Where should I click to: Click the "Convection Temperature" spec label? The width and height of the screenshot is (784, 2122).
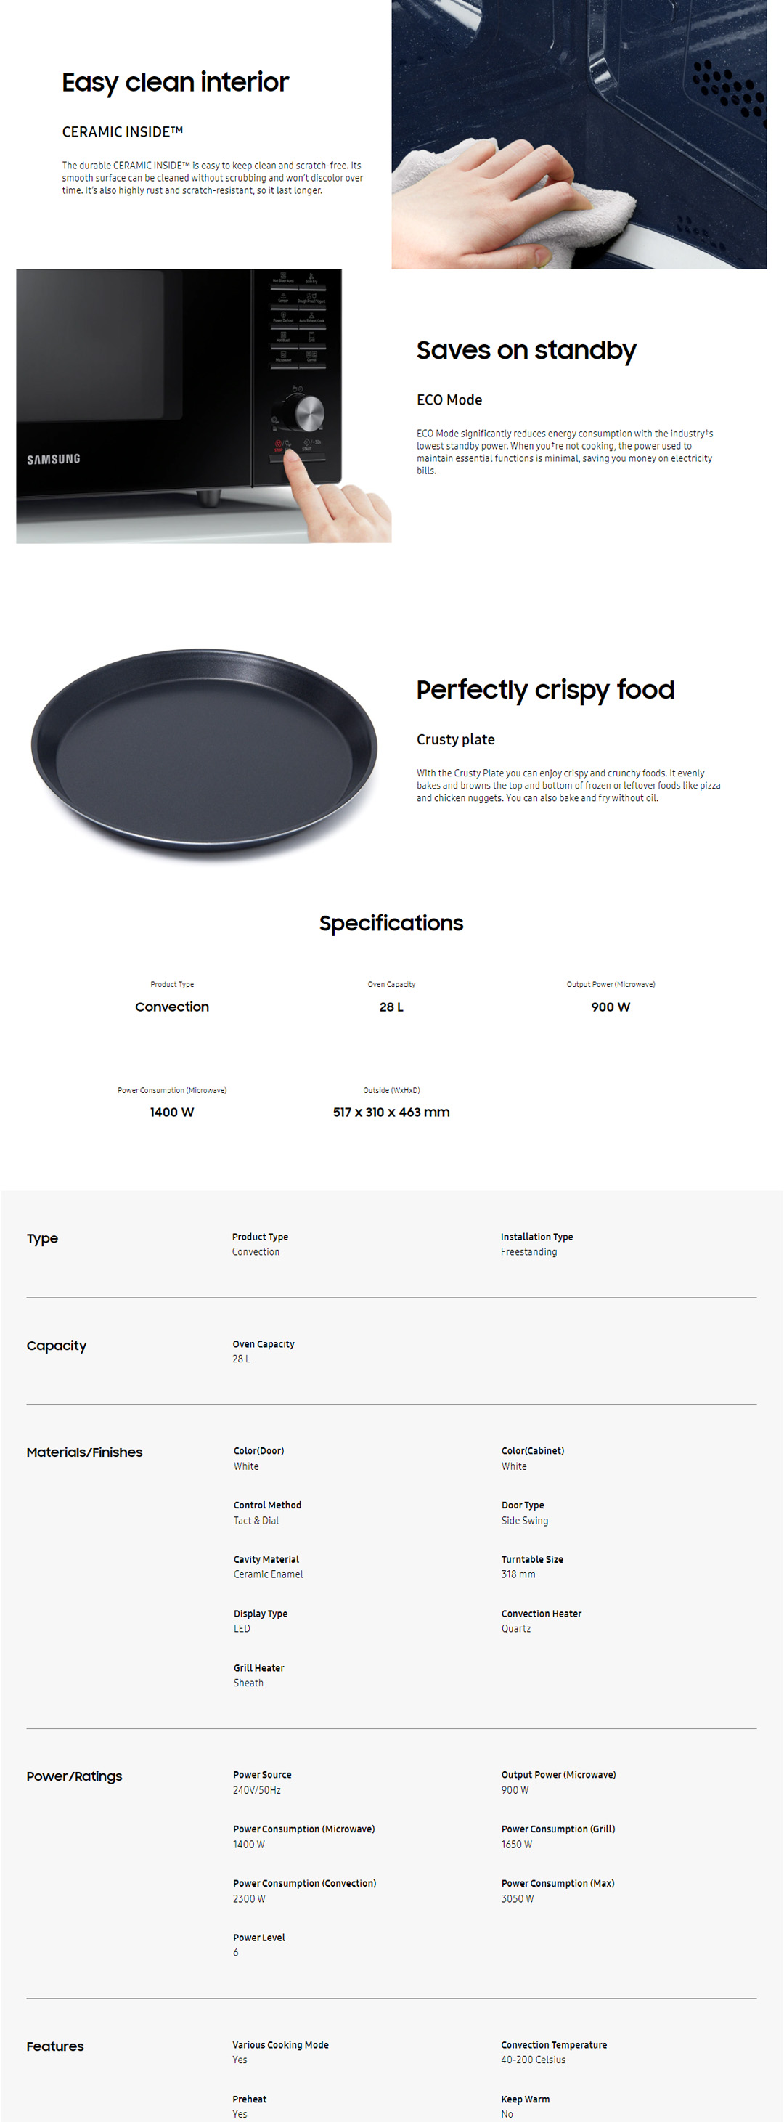pos(553,2044)
